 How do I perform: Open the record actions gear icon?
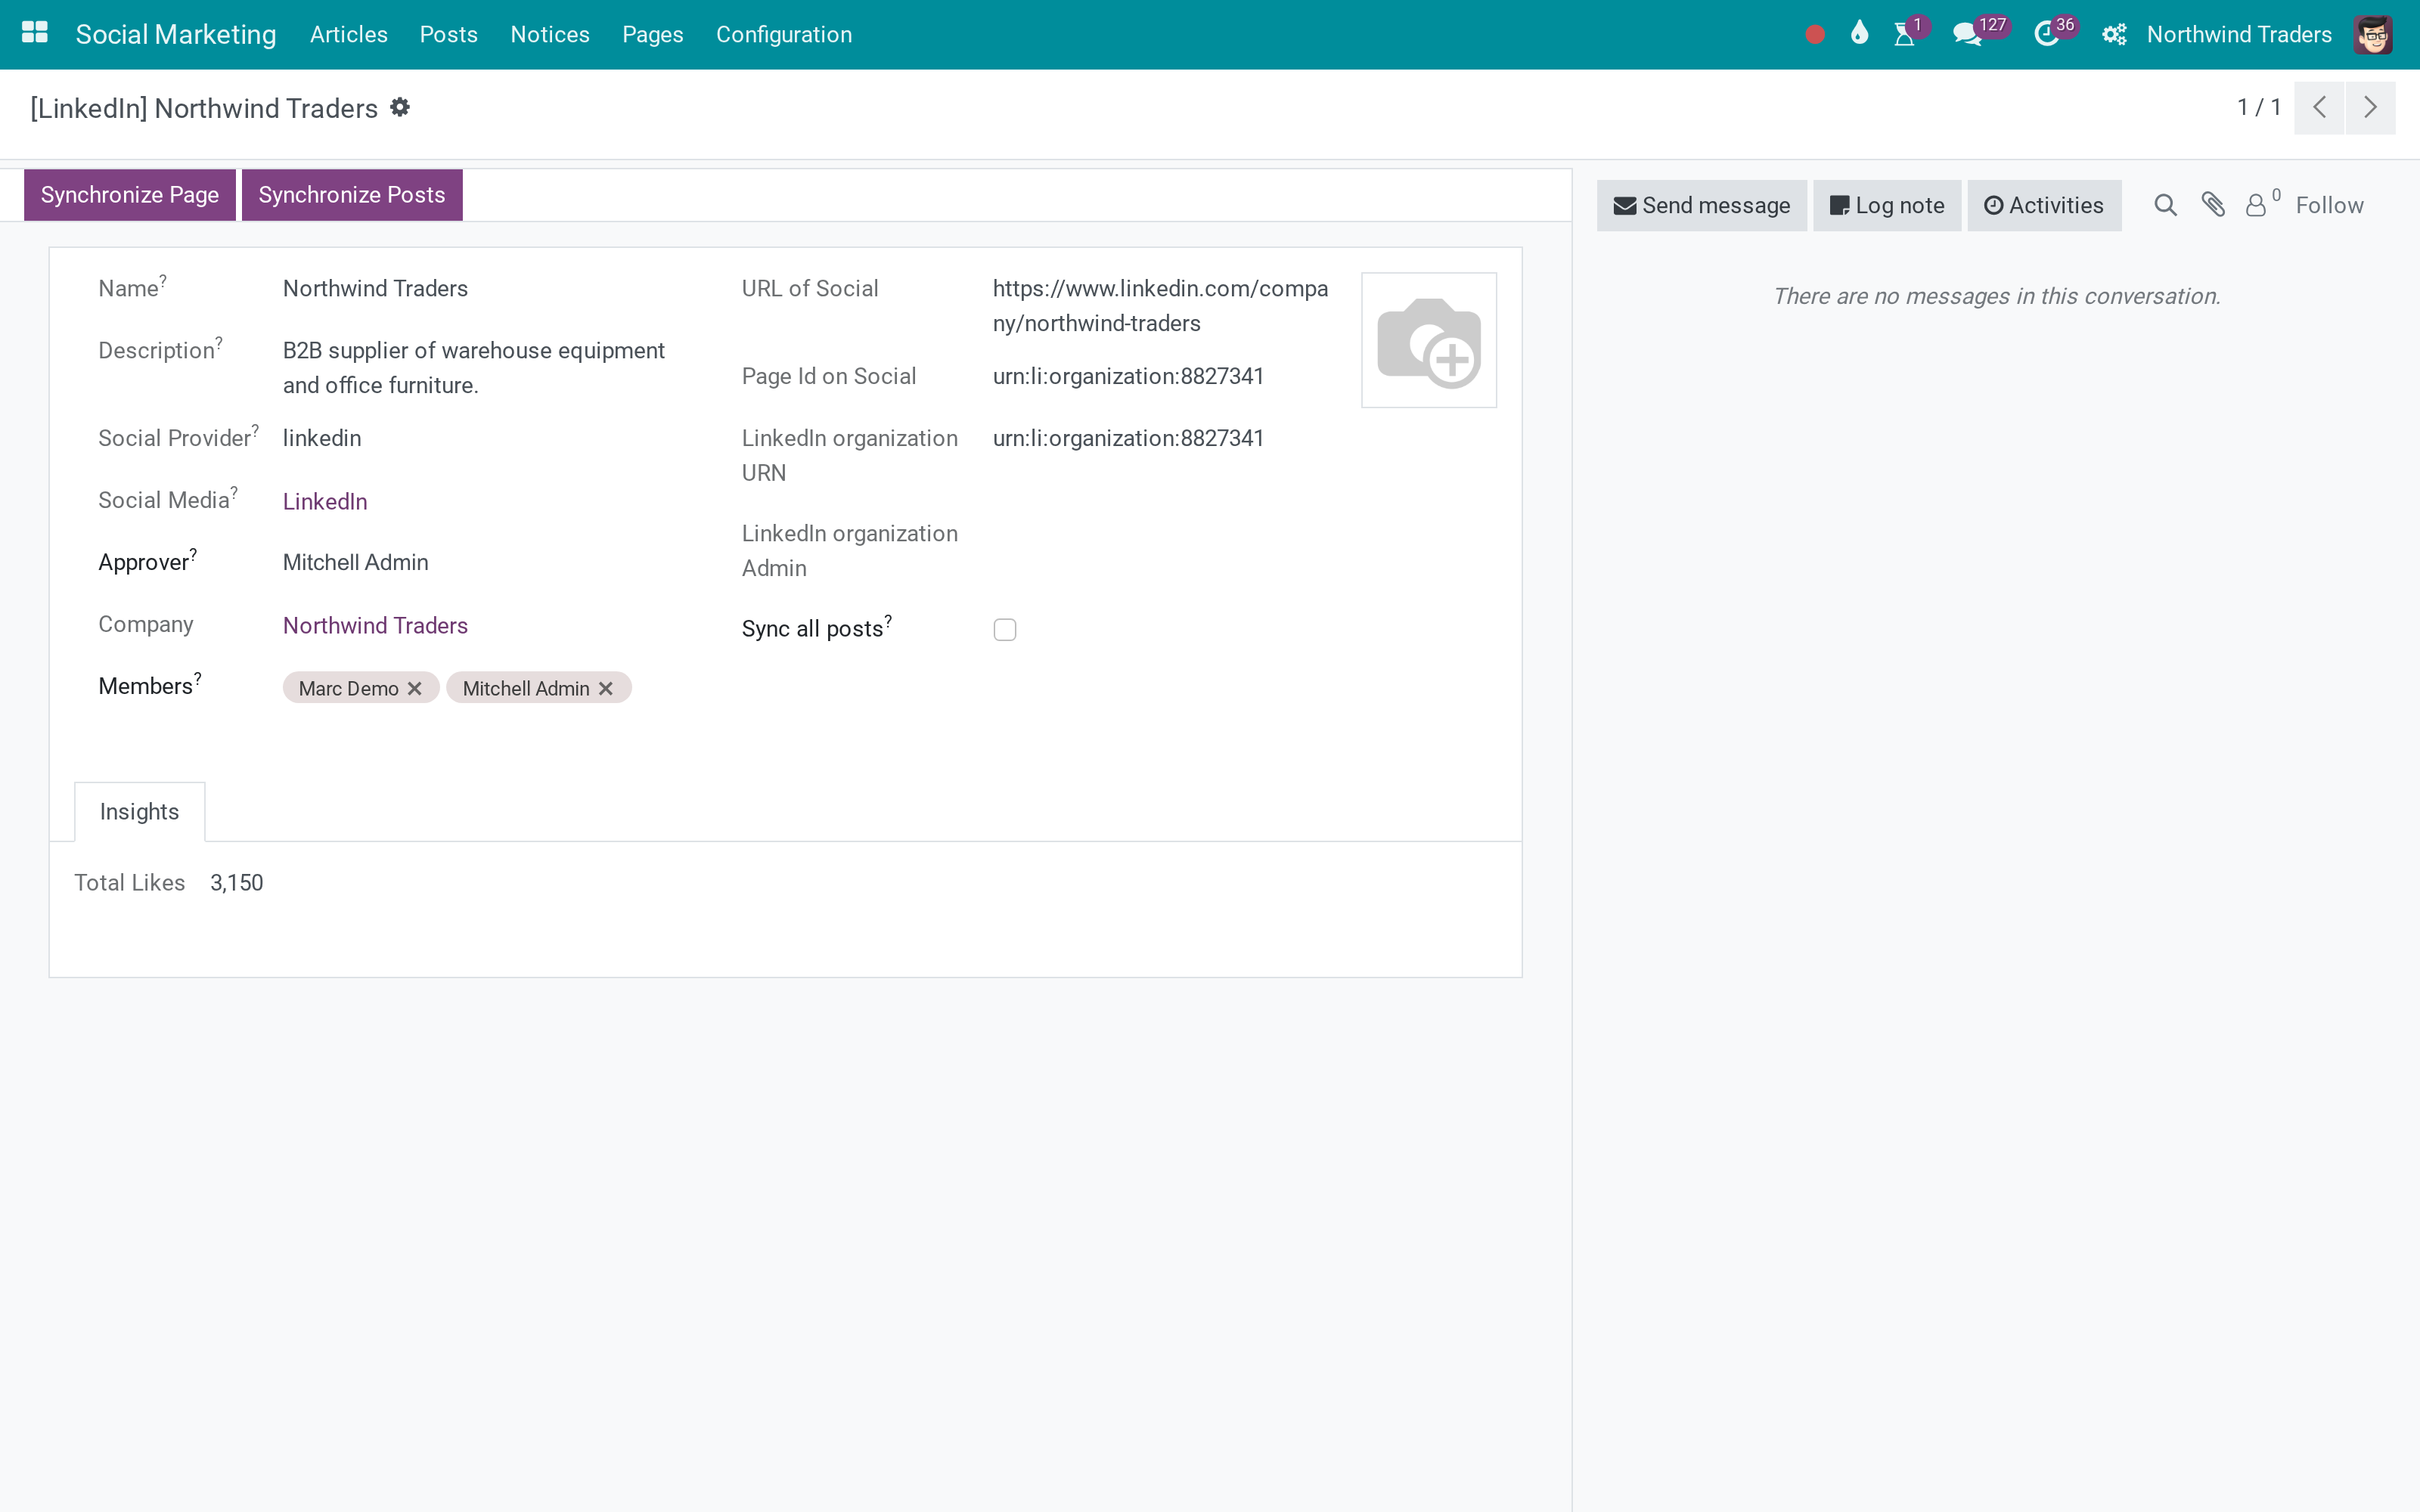pos(400,107)
